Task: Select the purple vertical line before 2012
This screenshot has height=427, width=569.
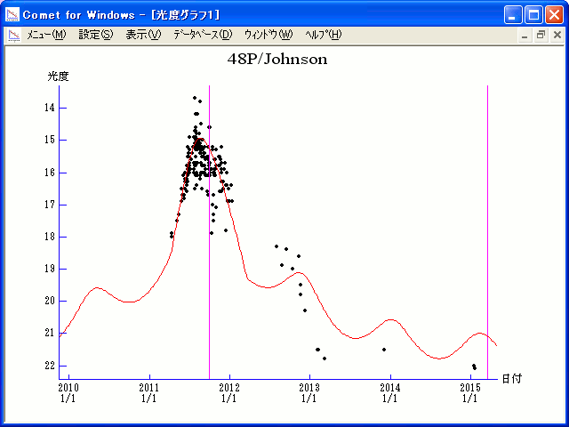Action: point(209,267)
